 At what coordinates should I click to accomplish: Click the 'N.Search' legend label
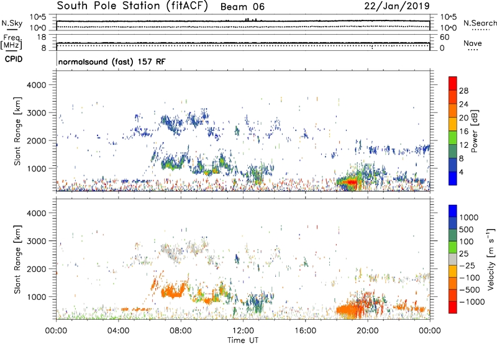(480, 23)
